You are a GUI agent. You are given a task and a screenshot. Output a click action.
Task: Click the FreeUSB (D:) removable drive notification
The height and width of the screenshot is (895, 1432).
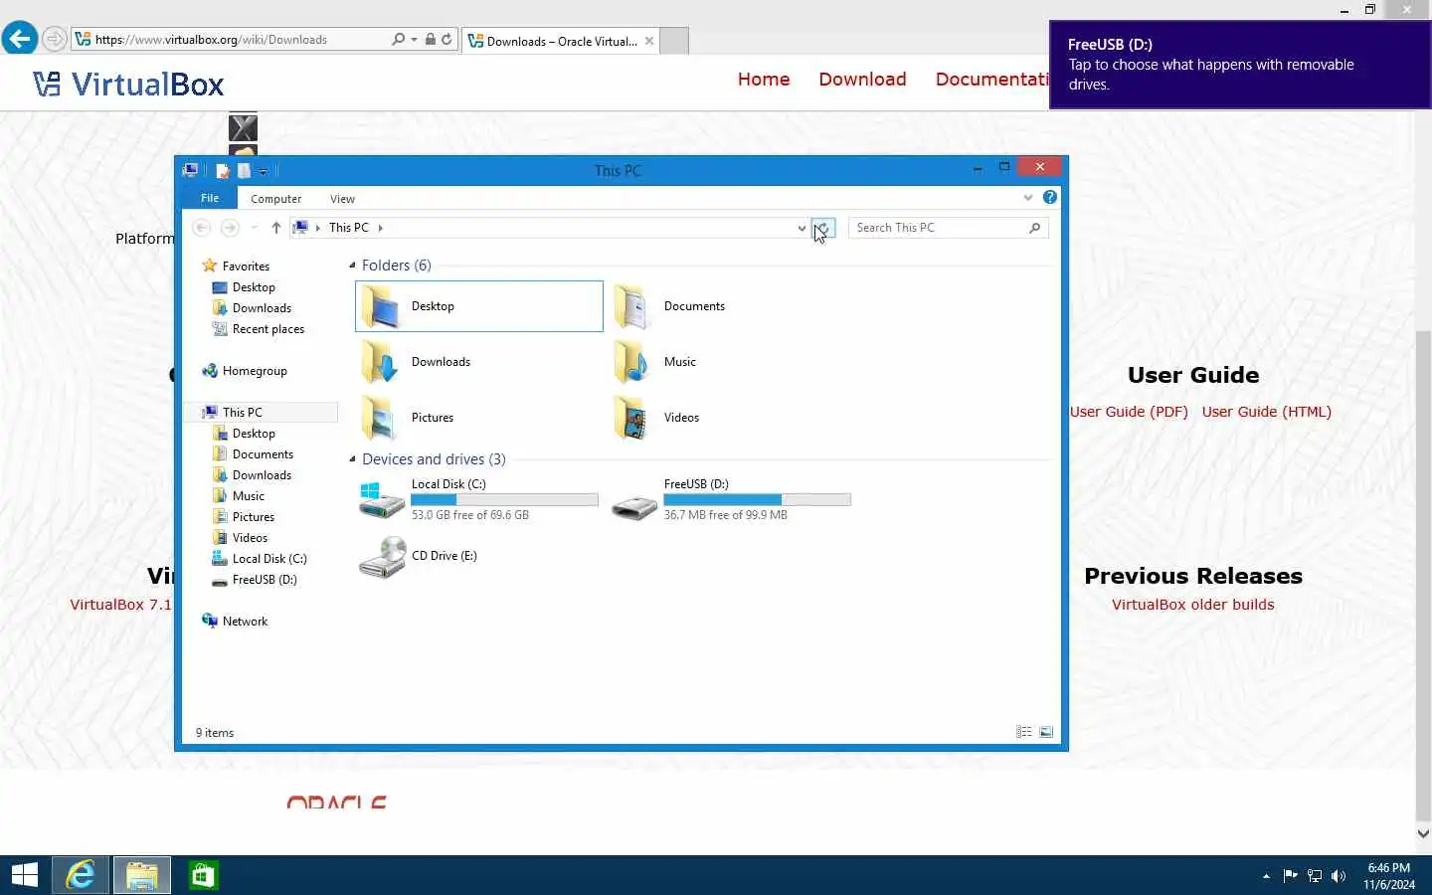pos(1240,65)
